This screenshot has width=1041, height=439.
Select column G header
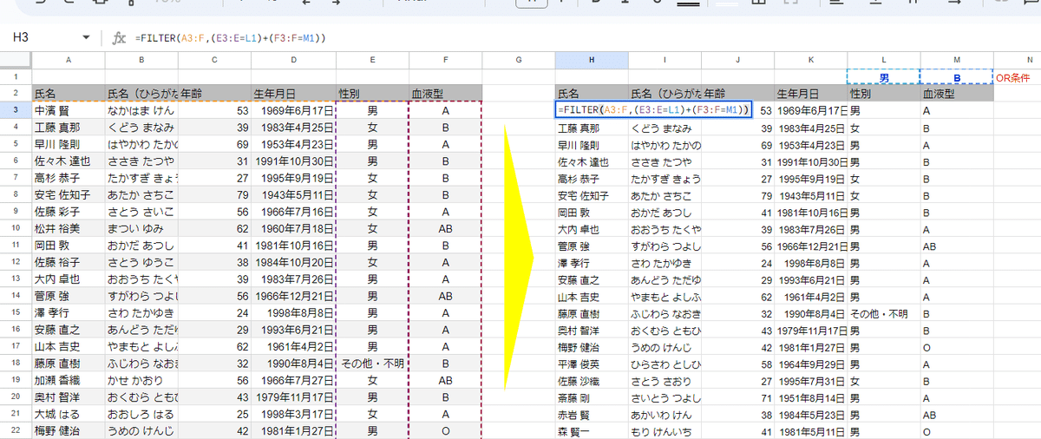tap(518, 60)
